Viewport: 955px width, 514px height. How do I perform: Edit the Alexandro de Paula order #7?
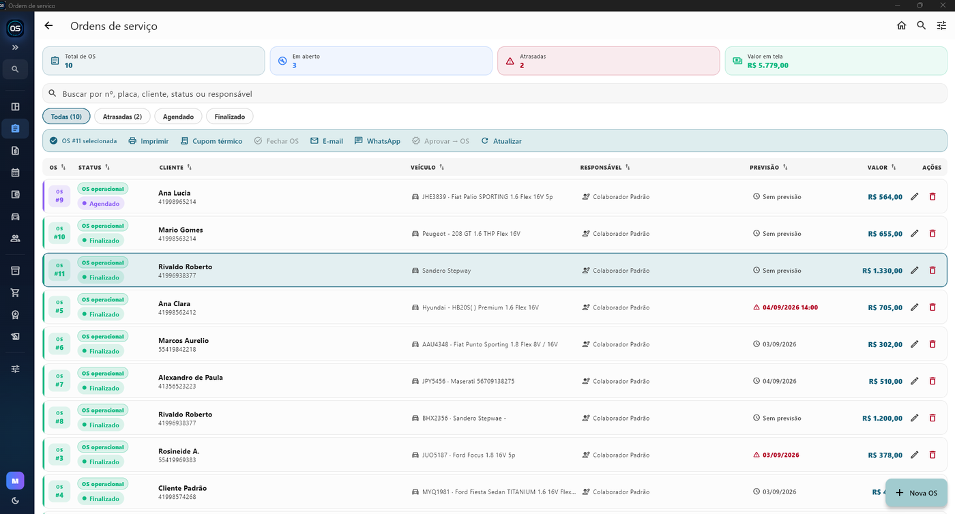point(915,380)
